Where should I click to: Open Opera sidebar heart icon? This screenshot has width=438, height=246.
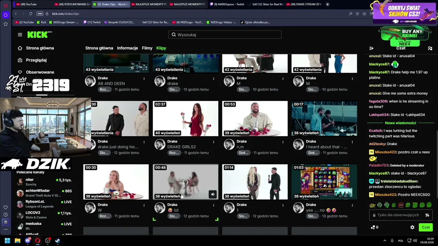click(5, 207)
